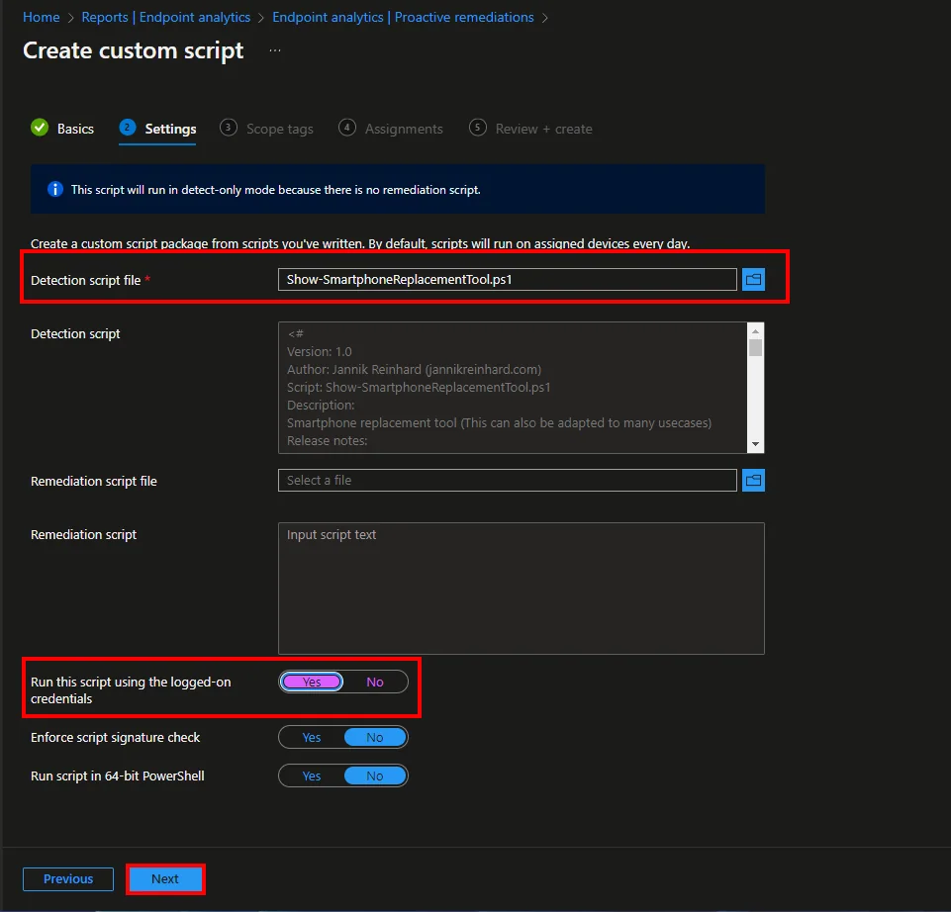The width and height of the screenshot is (951, 912).
Task: Click the info icon in the detect-only banner
Action: (x=55, y=189)
